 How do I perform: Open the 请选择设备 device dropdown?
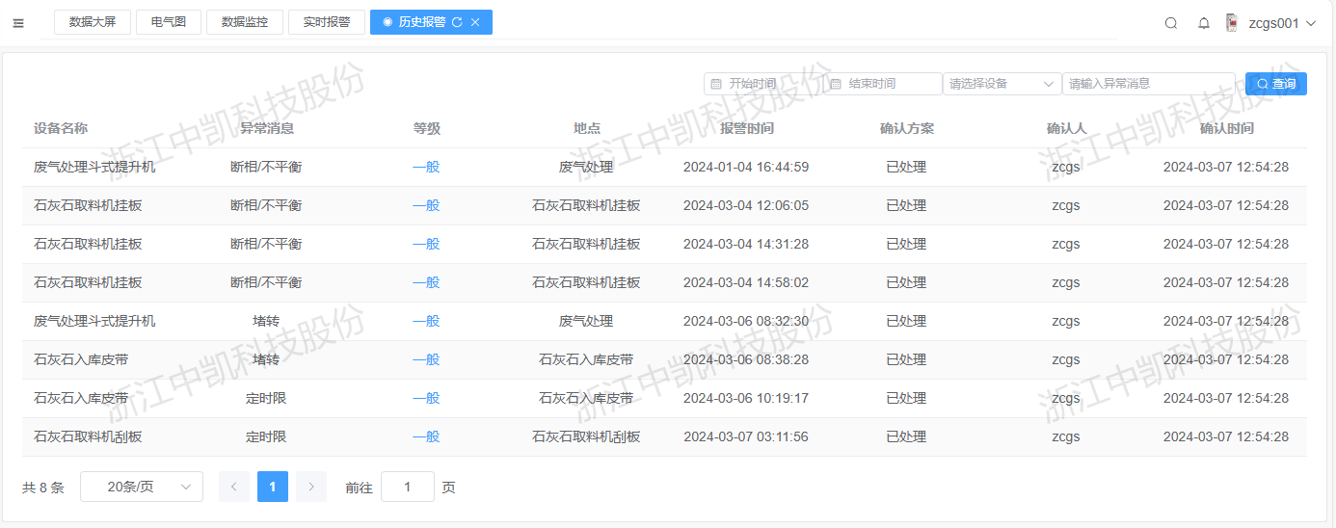coord(1002,84)
